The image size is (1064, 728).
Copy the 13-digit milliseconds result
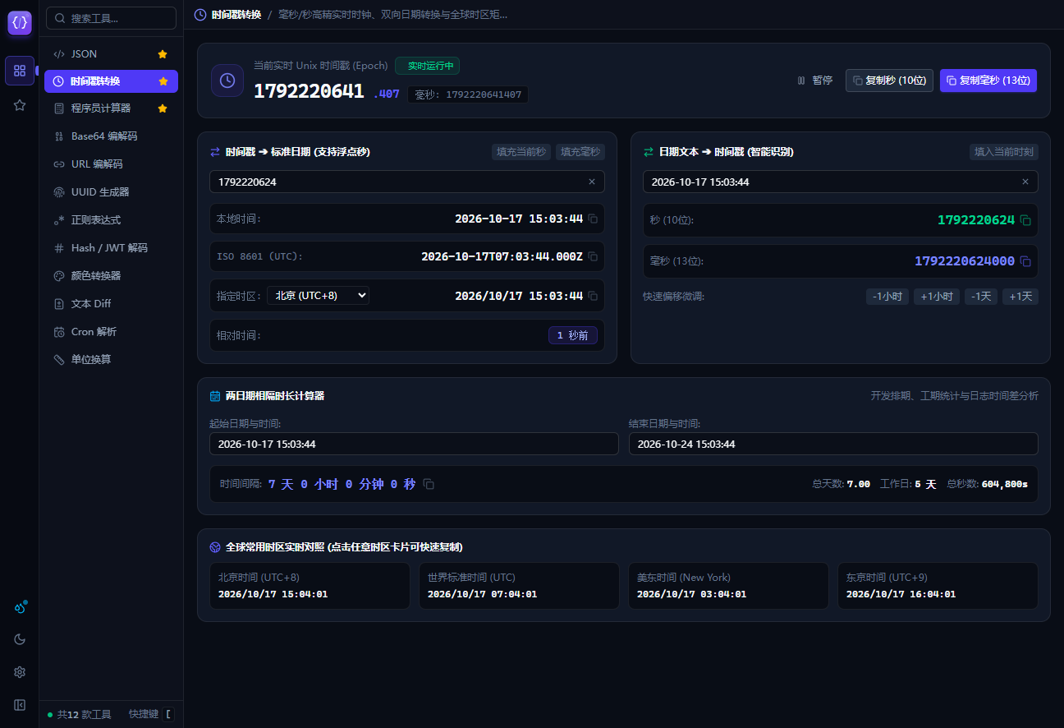point(1025,261)
